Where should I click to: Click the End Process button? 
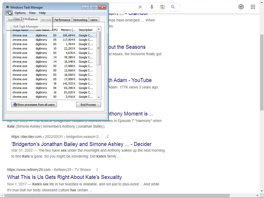click(88, 105)
